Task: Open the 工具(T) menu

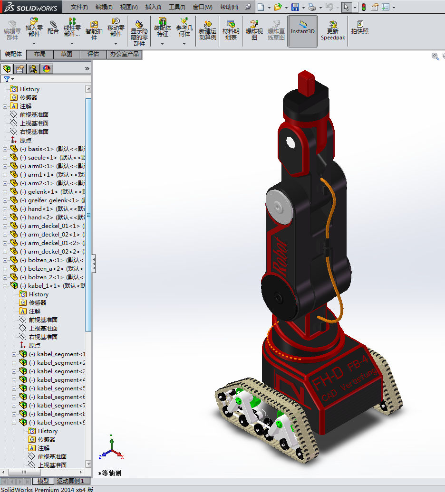Action: tap(177, 7)
